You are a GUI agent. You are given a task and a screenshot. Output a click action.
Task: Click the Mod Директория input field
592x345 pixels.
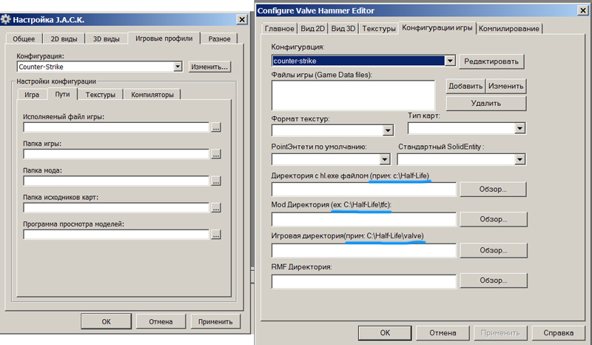coord(363,219)
